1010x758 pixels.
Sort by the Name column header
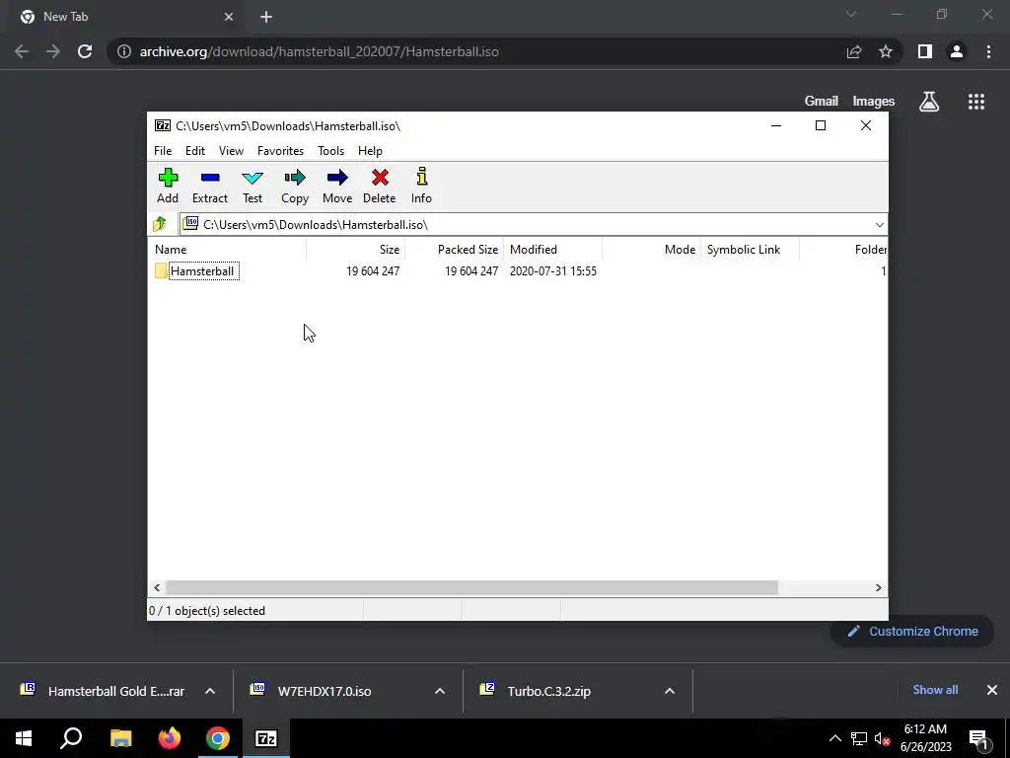228,250
